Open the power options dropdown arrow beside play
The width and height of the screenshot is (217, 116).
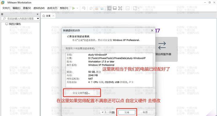pos(77,8)
